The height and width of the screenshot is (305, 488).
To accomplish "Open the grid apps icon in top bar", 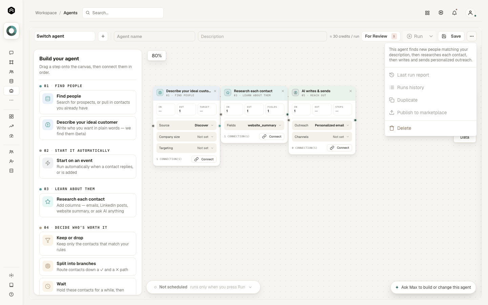I will click(427, 13).
